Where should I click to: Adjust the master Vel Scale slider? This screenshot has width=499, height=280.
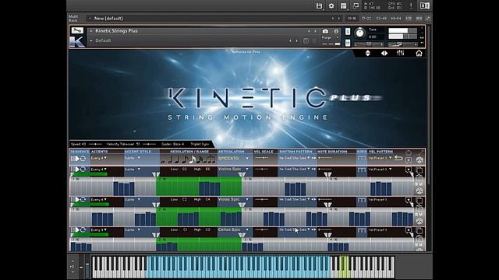point(262,158)
